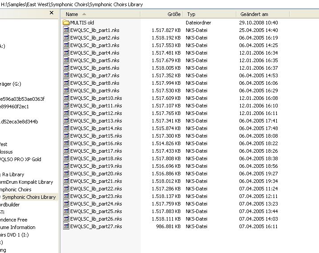Click the EWQLSC_lib_part10.nks file icon
Viewport: 319px width, 253px height.
tap(66, 98)
